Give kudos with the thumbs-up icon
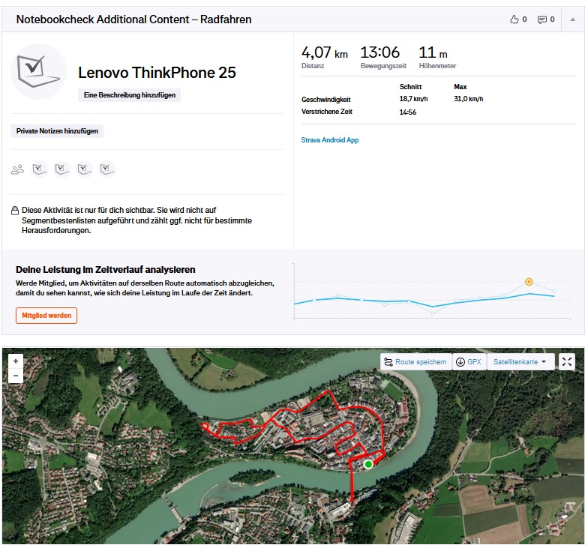Viewport: 588px width, 545px height. [514, 19]
